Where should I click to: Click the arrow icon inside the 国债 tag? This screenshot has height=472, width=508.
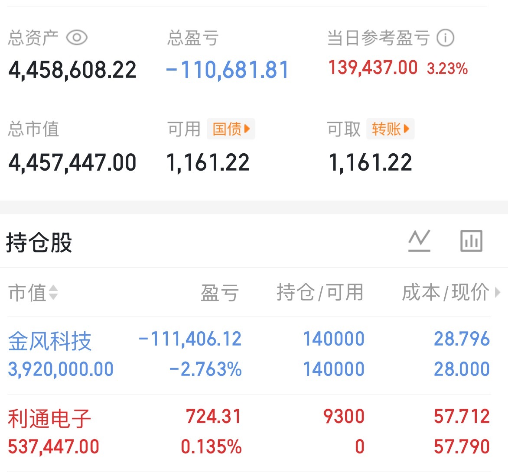(247, 129)
